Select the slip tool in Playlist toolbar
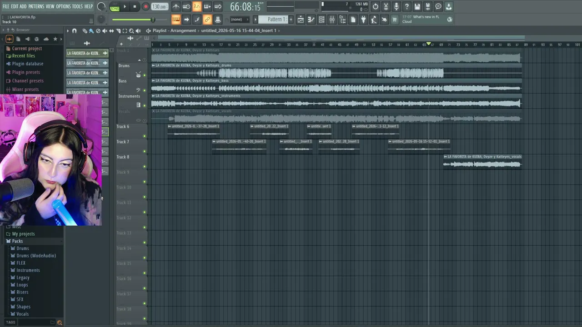The width and height of the screenshot is (582, 327). pos(111,31)
